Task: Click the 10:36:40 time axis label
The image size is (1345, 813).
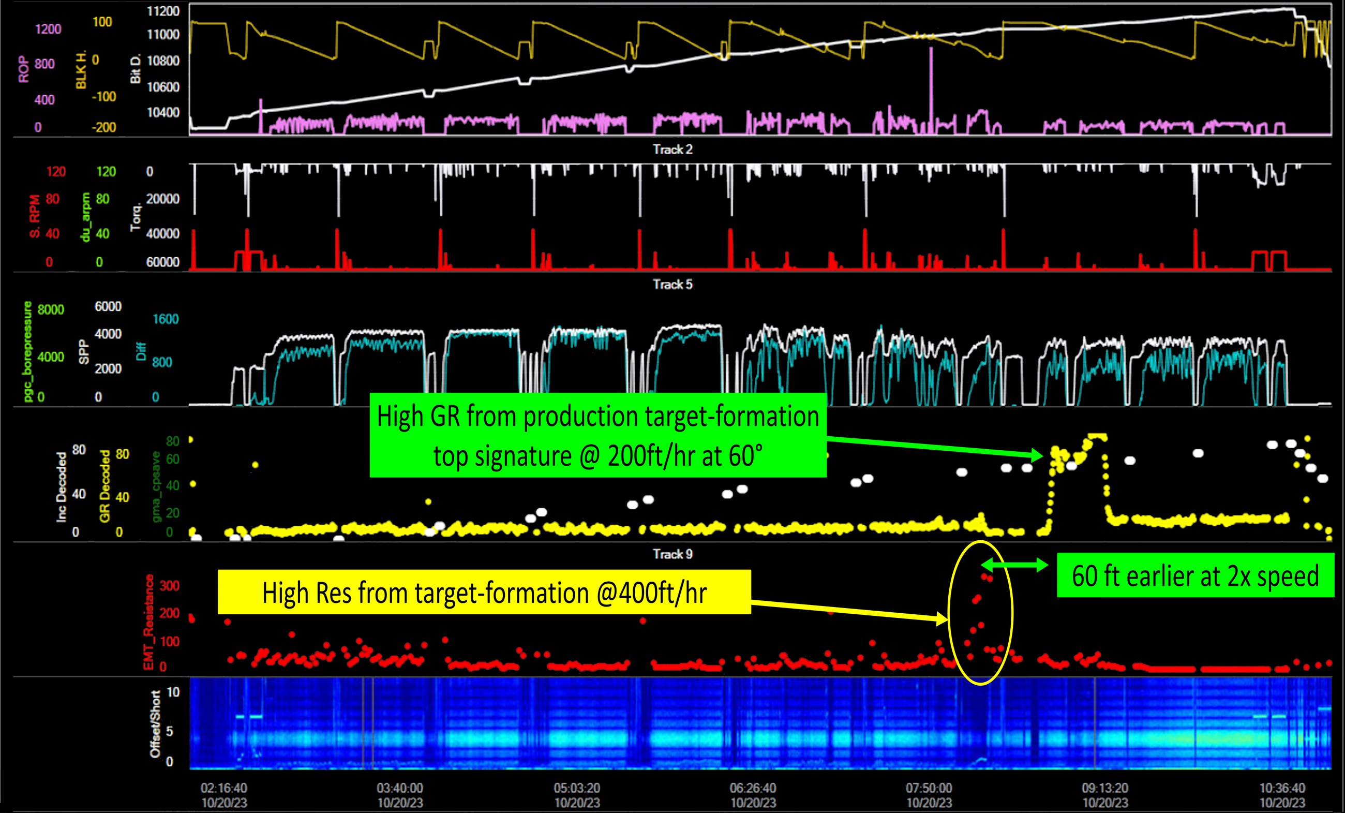Action: [1282, 788]
